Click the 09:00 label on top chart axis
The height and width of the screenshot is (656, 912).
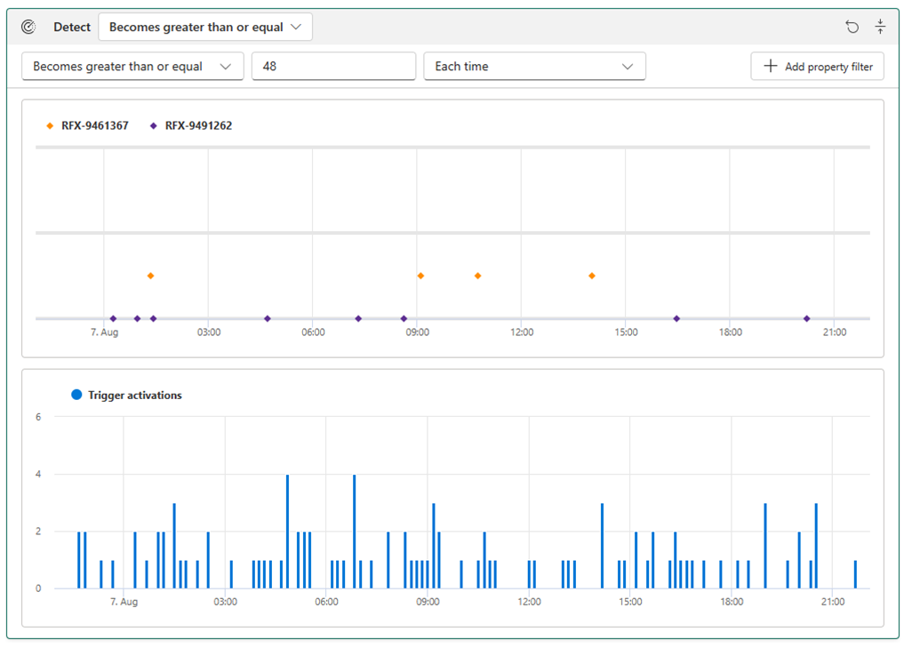(417, 332)
